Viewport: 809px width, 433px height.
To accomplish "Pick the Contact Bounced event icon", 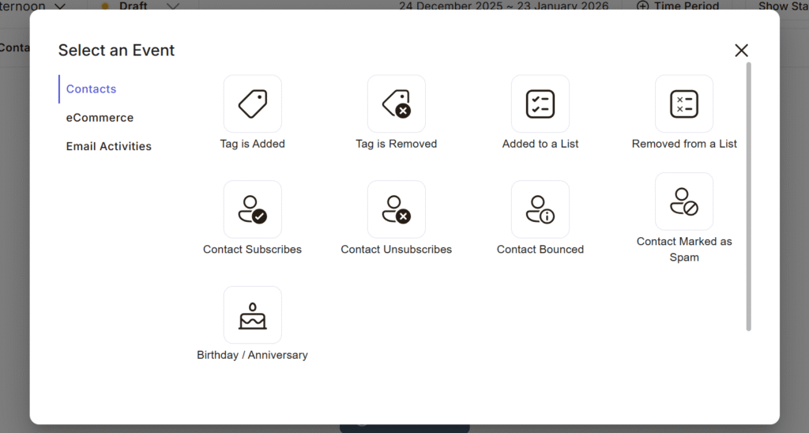I will point(540,209).
